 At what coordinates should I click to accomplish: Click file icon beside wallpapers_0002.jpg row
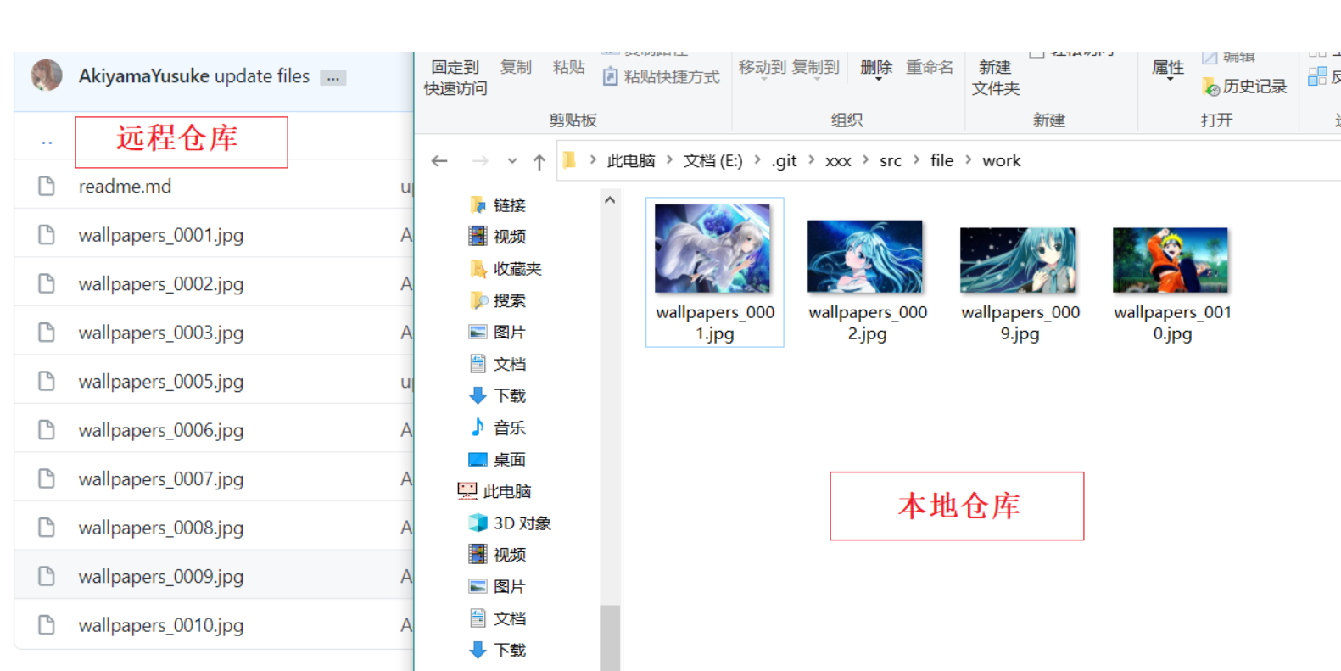click(47, 283)
